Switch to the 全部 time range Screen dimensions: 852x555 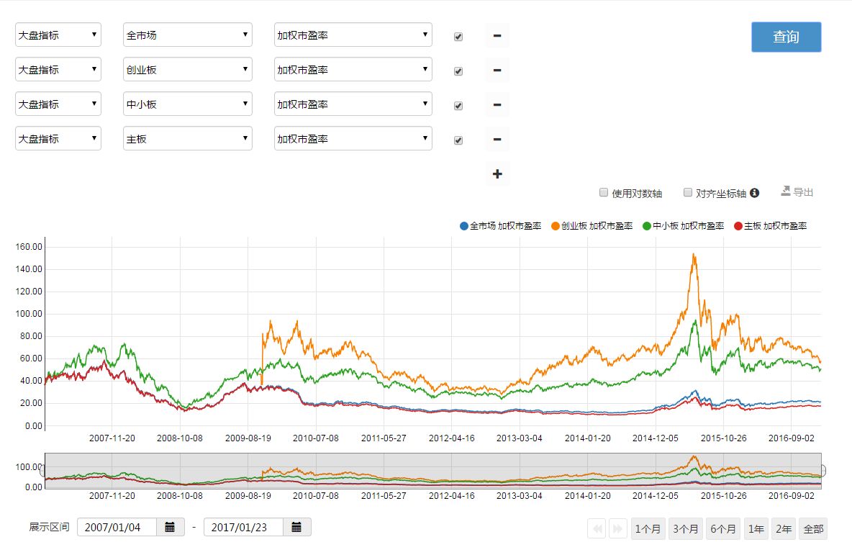tap(813, 528)
